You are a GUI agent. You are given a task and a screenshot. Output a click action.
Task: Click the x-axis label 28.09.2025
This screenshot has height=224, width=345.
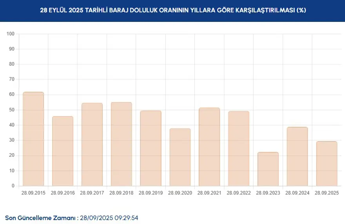pos(327,193)
